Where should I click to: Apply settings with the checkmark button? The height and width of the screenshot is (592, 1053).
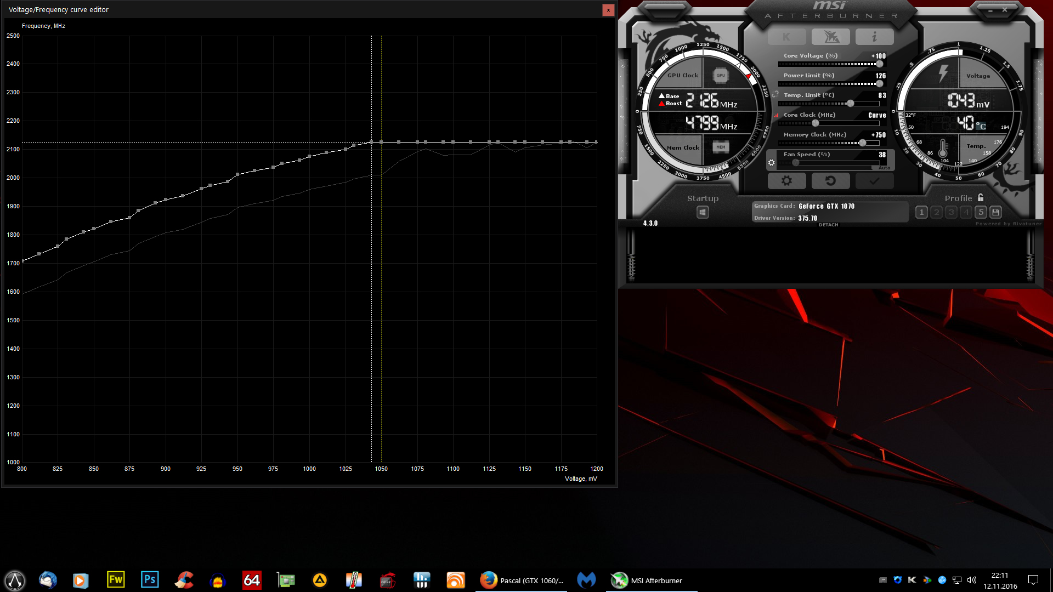point(874,181)
